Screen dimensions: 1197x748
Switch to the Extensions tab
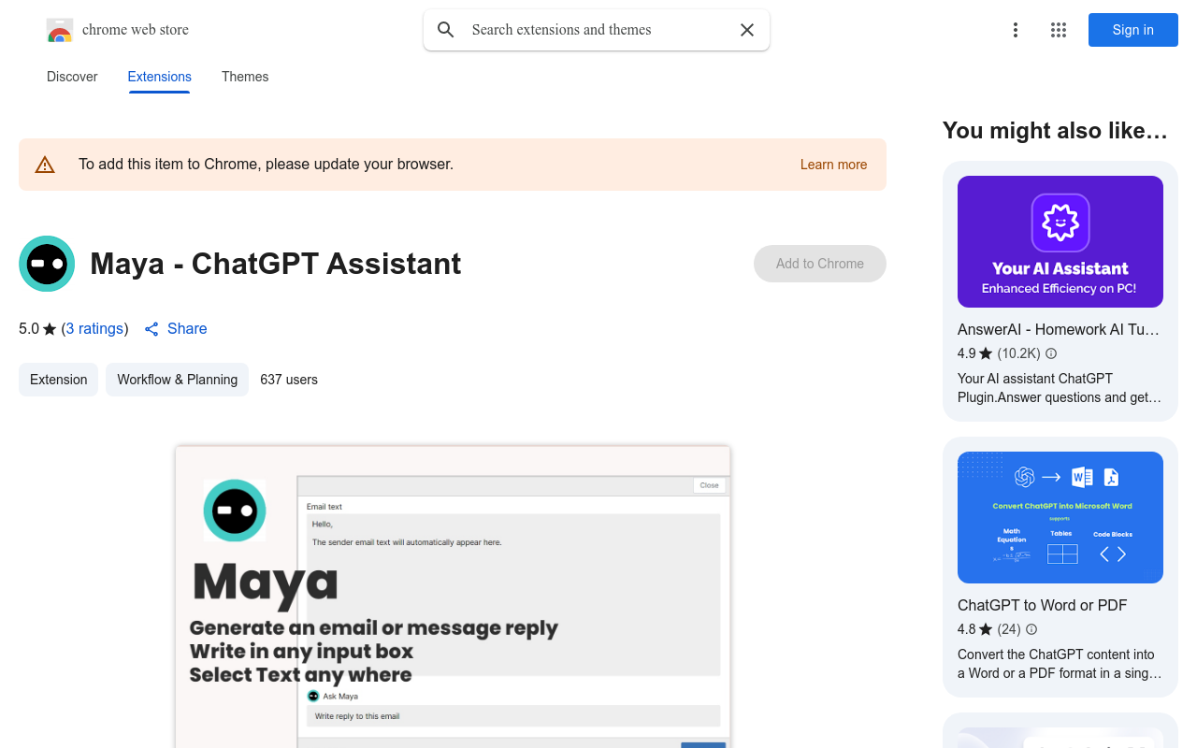point(160,77)
